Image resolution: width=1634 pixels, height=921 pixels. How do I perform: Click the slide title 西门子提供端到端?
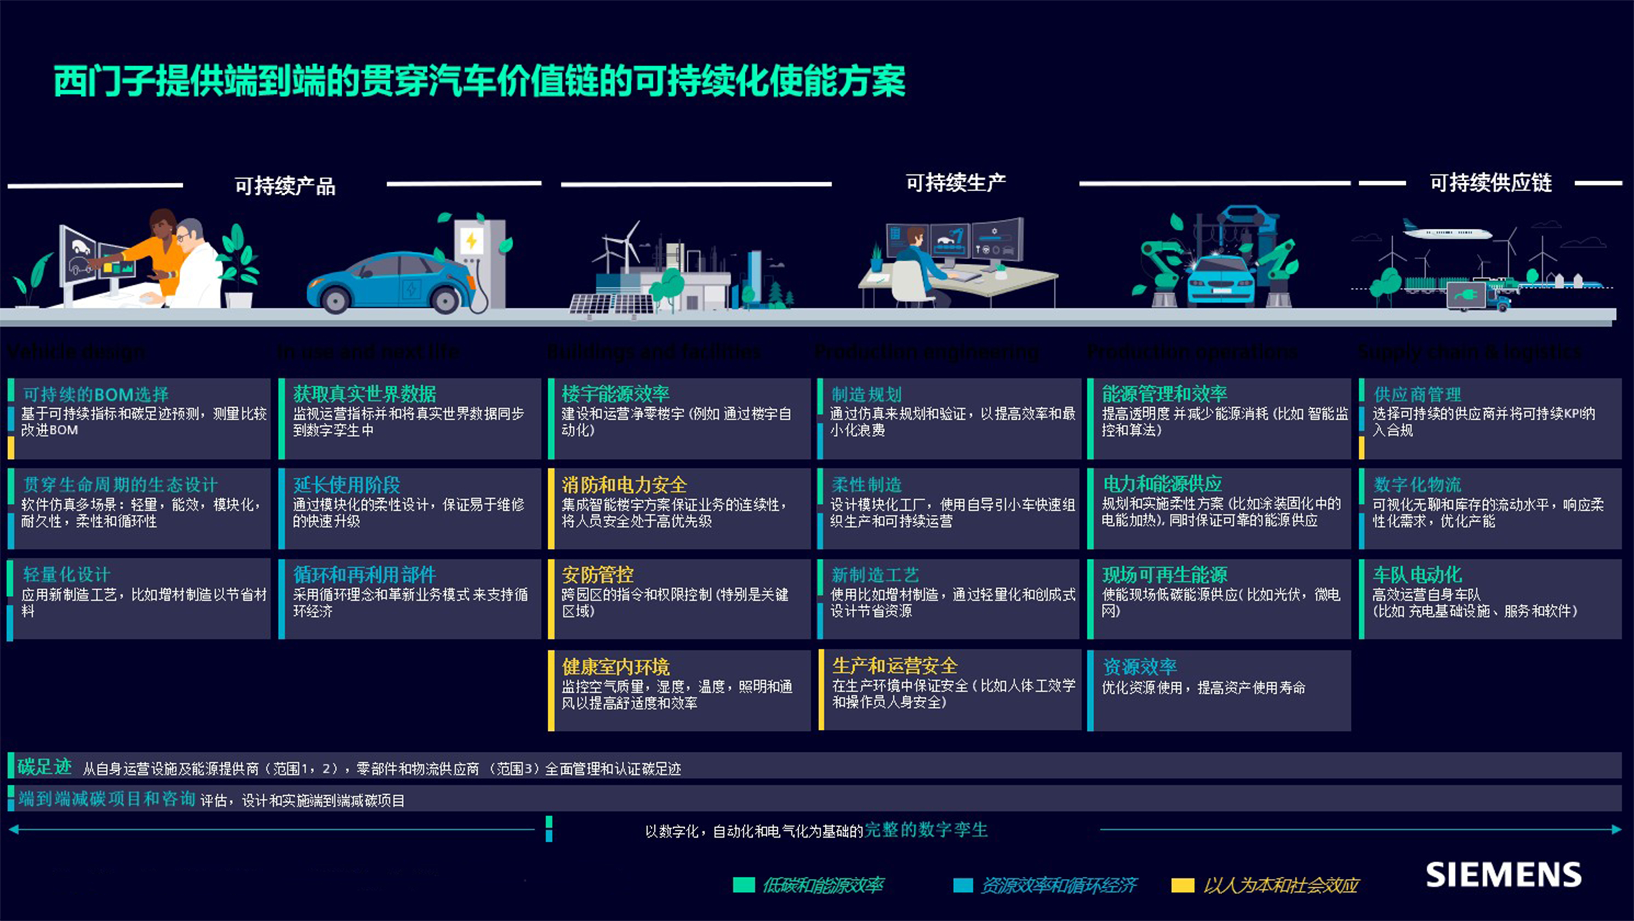click(479, 81)
